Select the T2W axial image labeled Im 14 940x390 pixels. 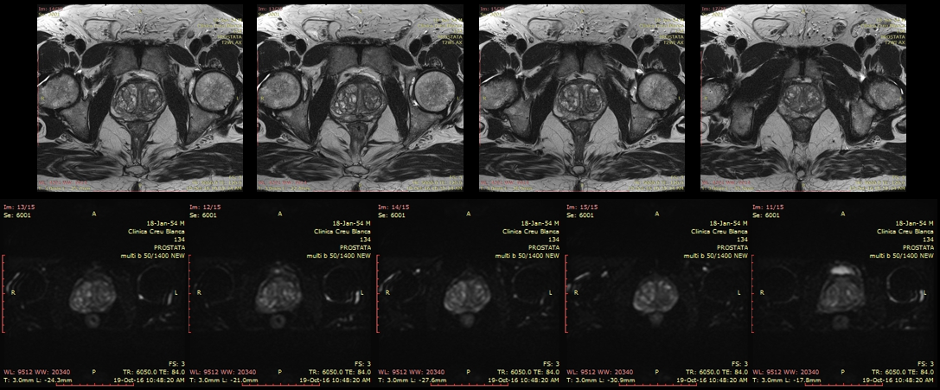[x=140, y=97]
